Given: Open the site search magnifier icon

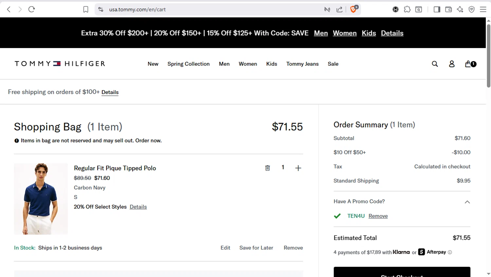Looking at the screenshot, I should (x=435, y=64).
